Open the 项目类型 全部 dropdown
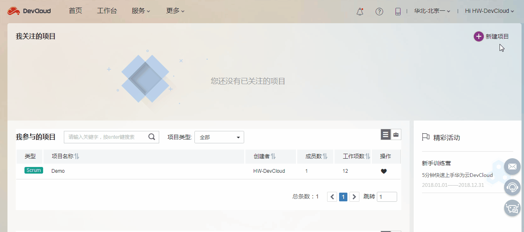This screenshot has width=524, height=232. pos(219,137)
